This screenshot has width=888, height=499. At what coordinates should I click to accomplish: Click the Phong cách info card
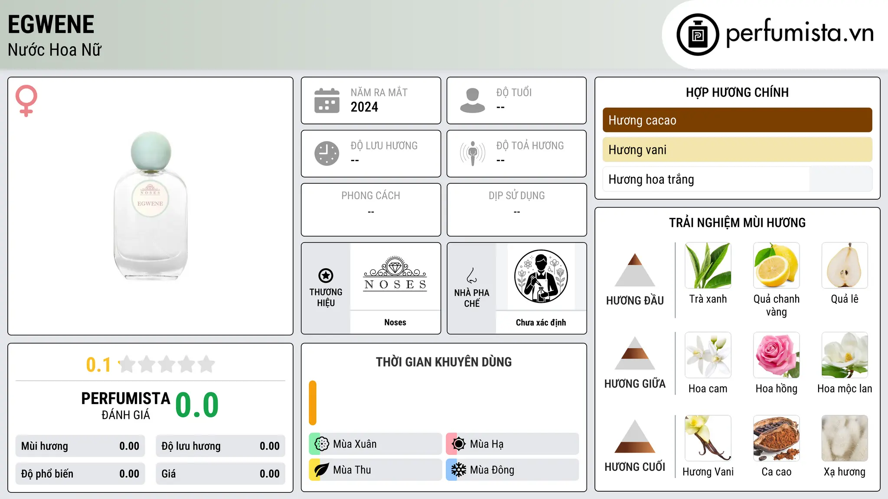click(371, 210)
